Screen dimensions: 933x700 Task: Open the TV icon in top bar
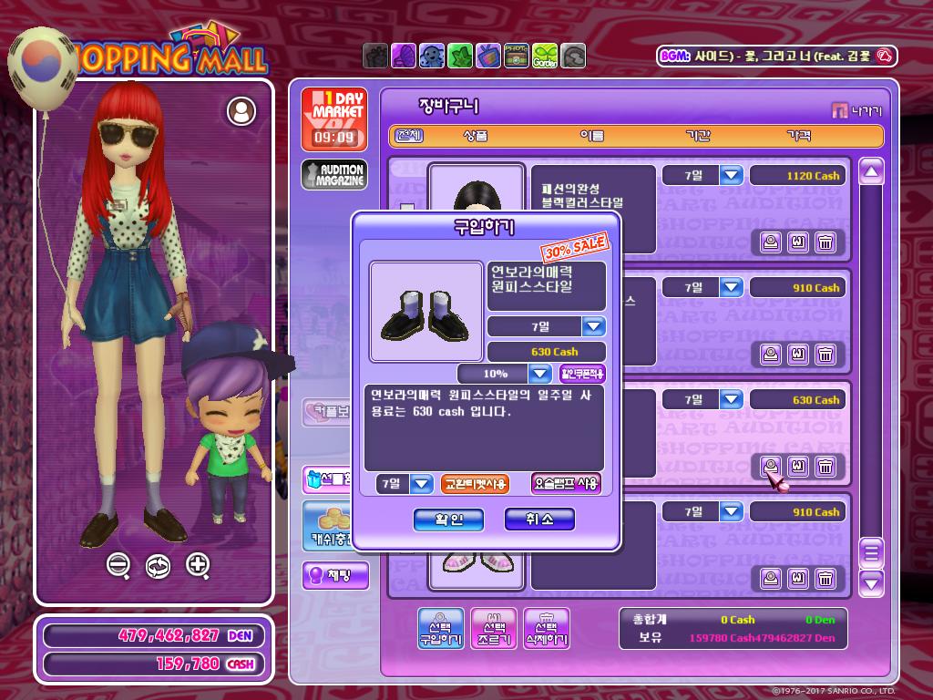point(488,56)
